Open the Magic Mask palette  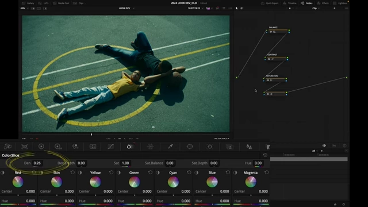pyautogui.click(x=230, y=147)
